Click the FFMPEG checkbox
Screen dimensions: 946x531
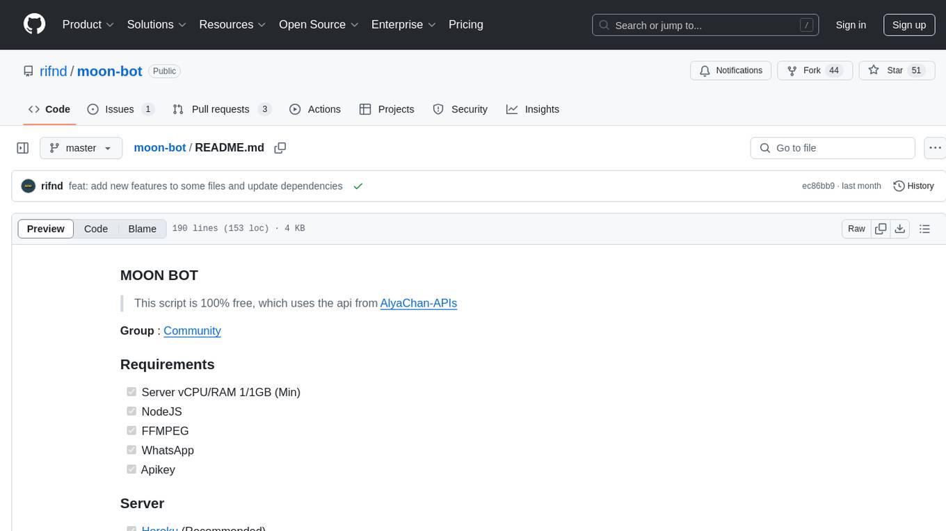pos(131,431)
